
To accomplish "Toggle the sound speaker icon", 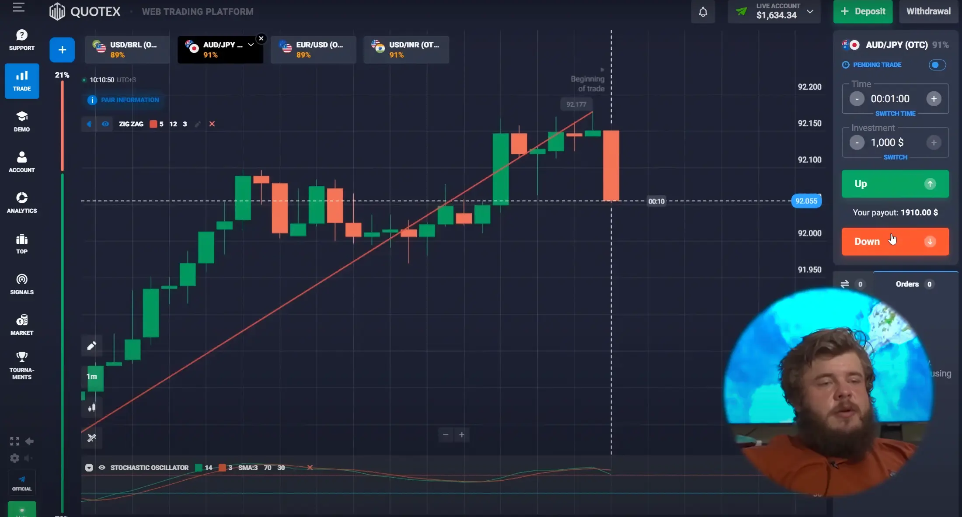I will tap(28, 458).
